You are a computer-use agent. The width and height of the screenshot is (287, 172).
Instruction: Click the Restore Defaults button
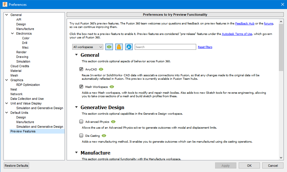[17, 166]
